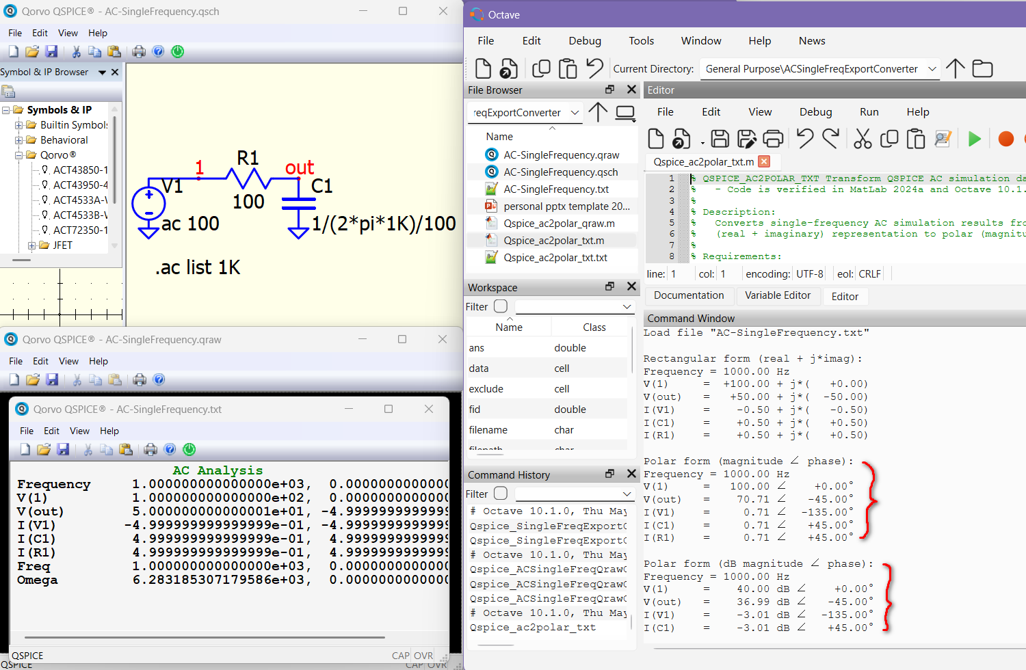
Task: Browse directories folder icon in Octave toolbar
Action: (x=983, y=68)
